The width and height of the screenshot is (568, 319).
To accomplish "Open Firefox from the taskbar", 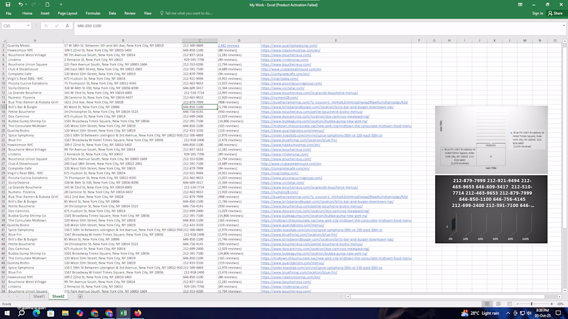I will [138, 313].
